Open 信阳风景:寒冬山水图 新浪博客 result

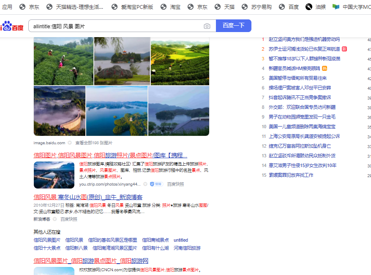click(88, 197)
